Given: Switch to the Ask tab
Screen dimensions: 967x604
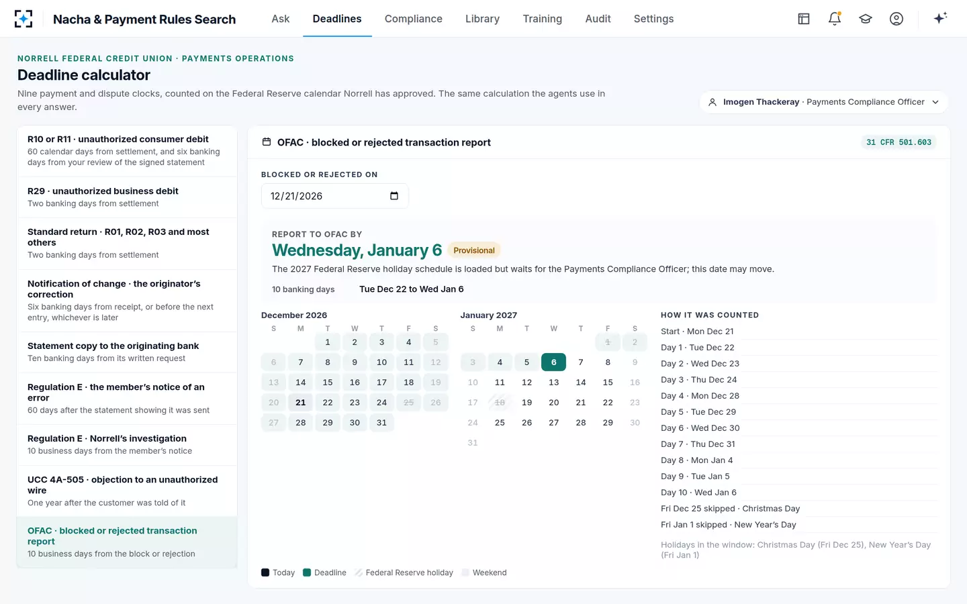Looking at the screenshot, I should point(281,19).
